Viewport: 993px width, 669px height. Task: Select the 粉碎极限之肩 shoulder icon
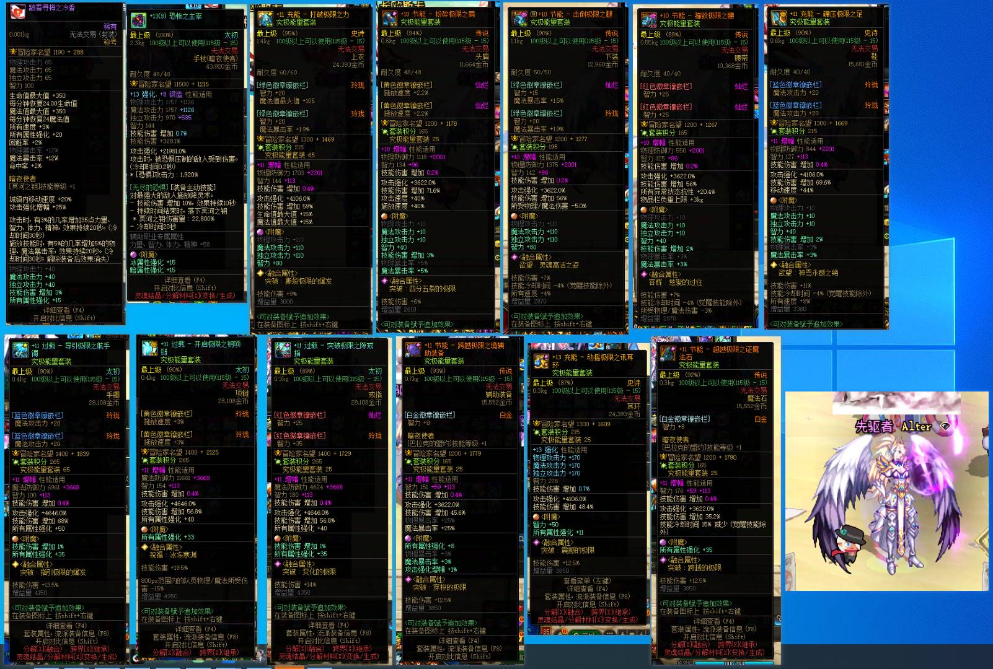point(389,18)
